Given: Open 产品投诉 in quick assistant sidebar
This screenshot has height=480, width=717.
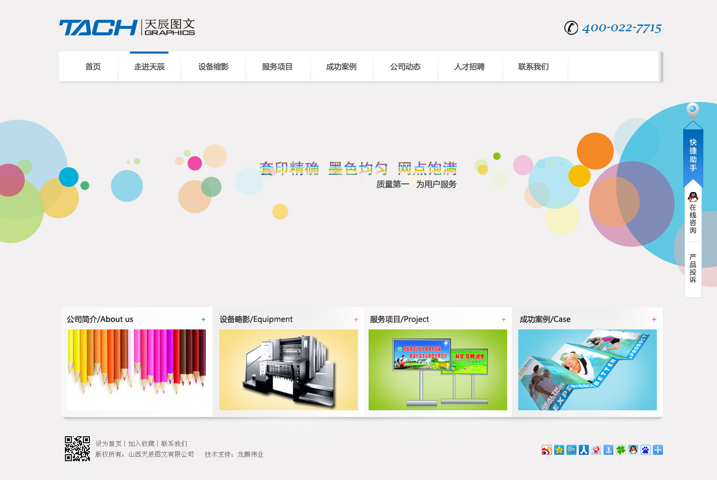Looking at the screenshot, I should (x=693, y=268).
